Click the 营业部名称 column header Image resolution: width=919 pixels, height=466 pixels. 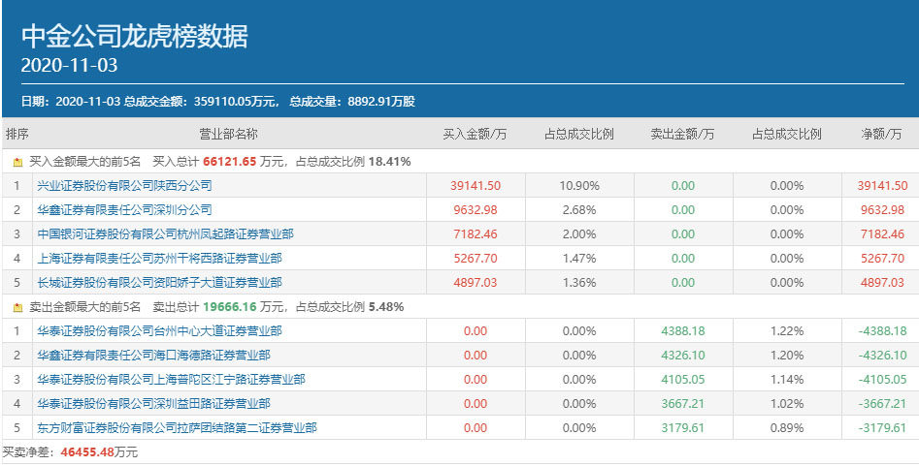point(228,134)
